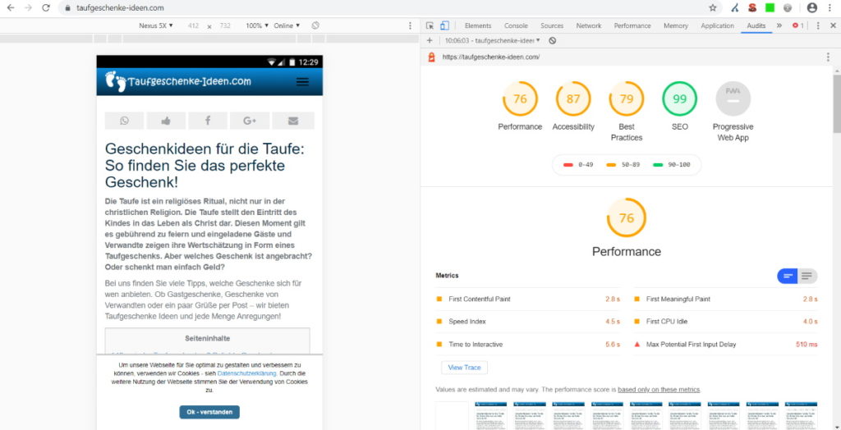Share the page on Google Plus
Image resolution: width=841 pixels, height=430 pixels.
[x=250, y=121]
